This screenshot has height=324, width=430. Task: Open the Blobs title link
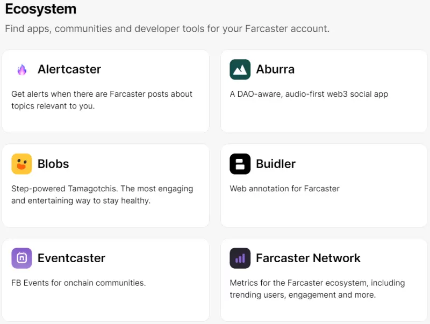click(x=53, y=164)
